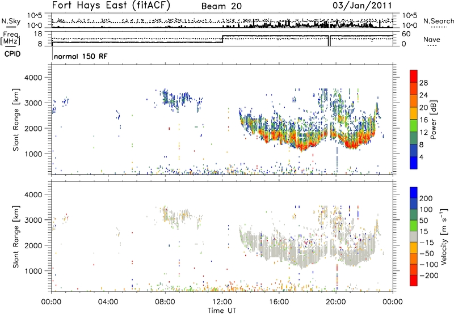The image size is (454, 314).
Task: Click the '1000' tick in lower velocity panel
Action: [33, 271]
